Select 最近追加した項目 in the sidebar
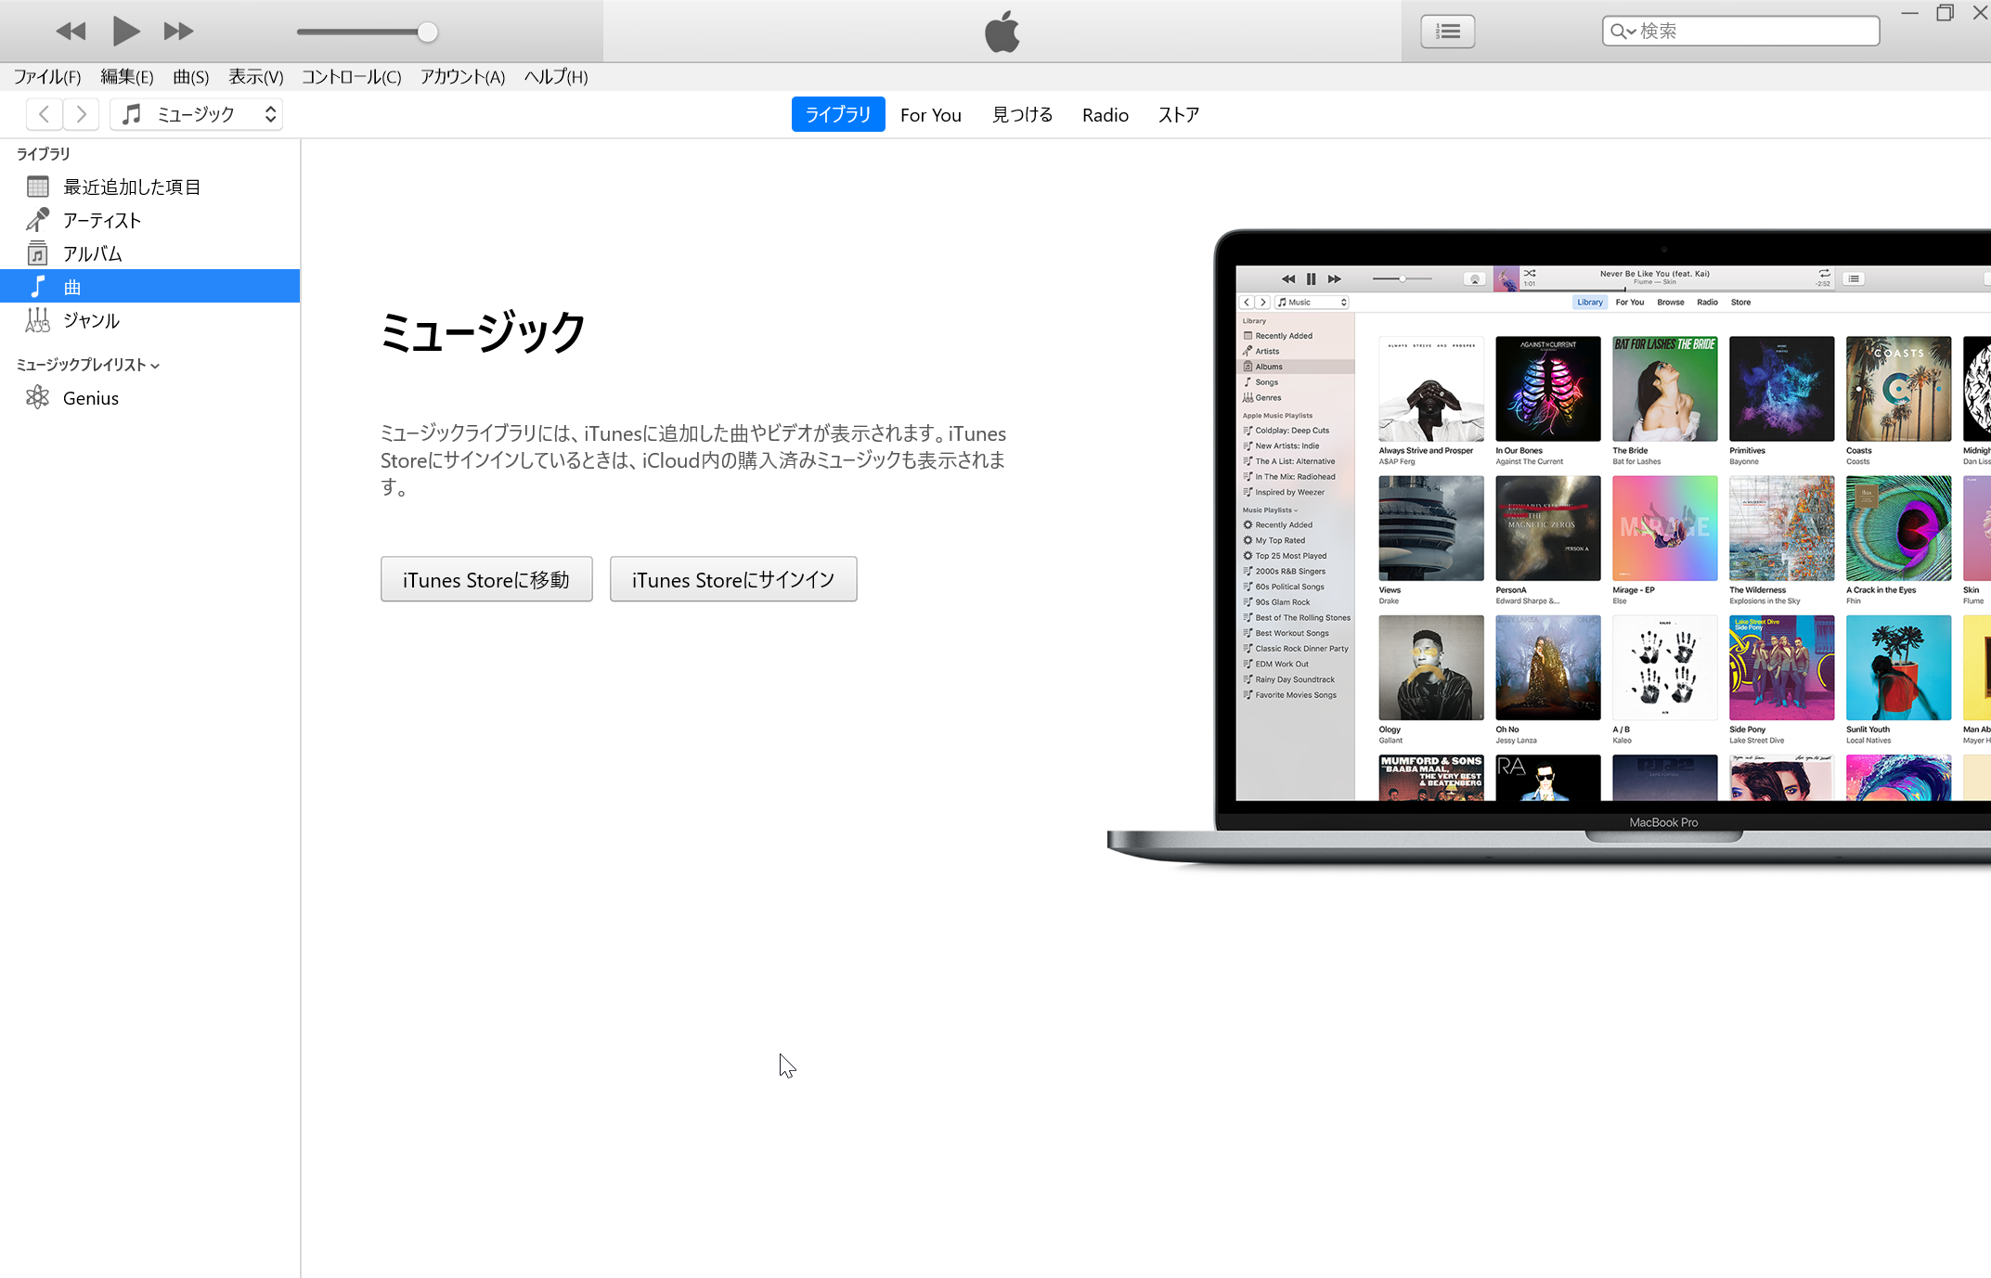The image size is (1991, 1278). click(x=149, y=187)
